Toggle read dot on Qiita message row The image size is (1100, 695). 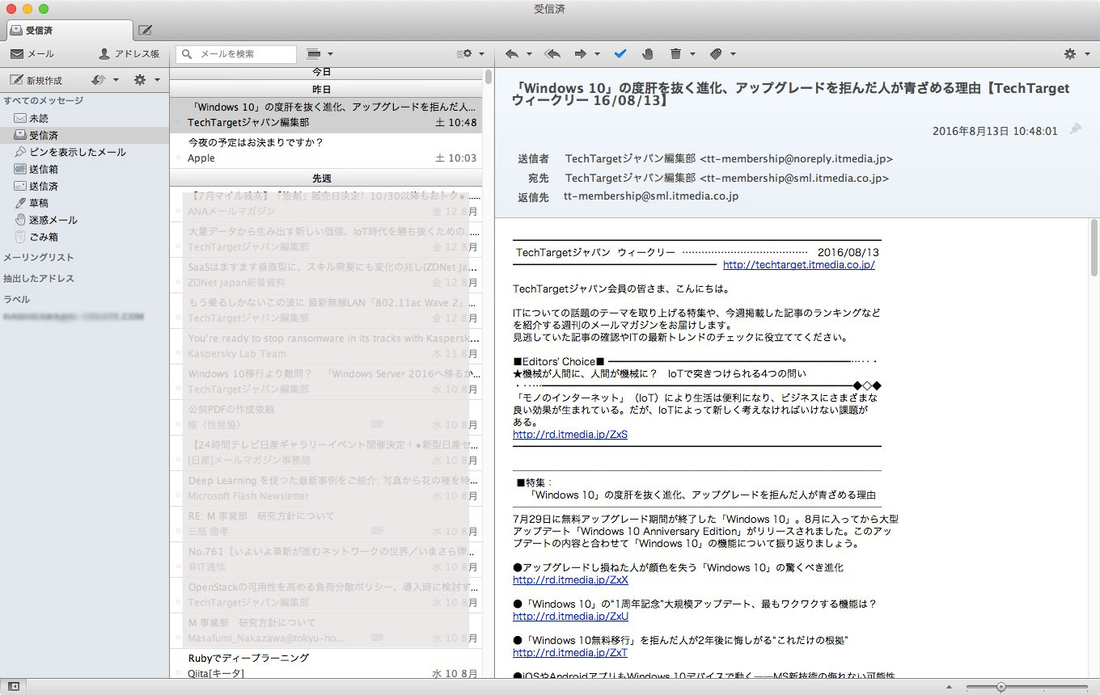point(178,673)
